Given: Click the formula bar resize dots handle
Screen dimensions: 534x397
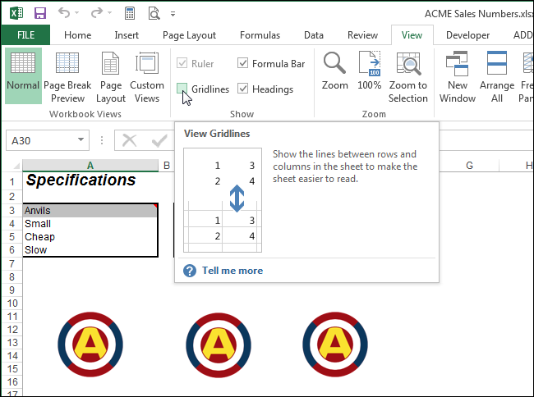Looking at the screenshot, I should click(102, 140).
